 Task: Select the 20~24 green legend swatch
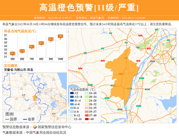point(86,97)
